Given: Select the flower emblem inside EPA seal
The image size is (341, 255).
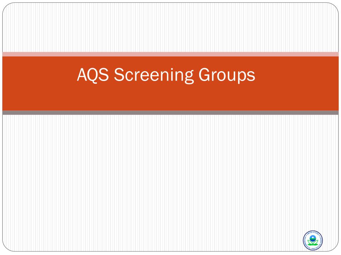Looking at the screenshot, I should [313, 240].
